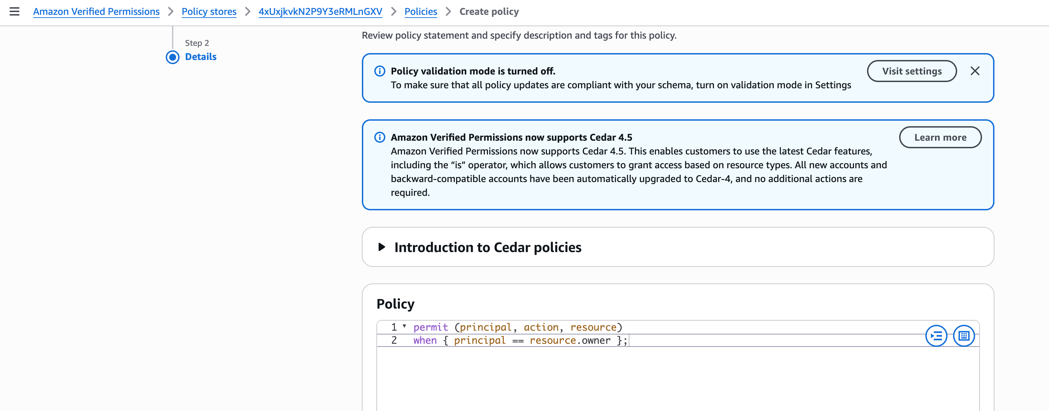Click line number 2 in editor gutter
1049x411 pixels.
(394, 341)
